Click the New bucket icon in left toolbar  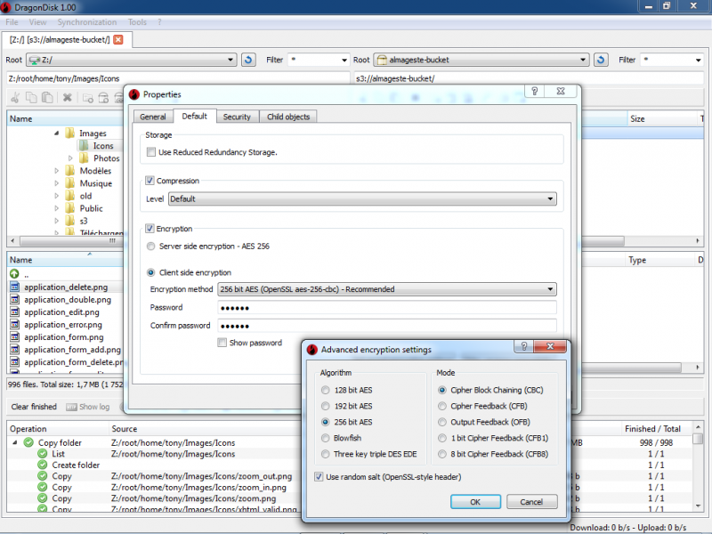103,98
